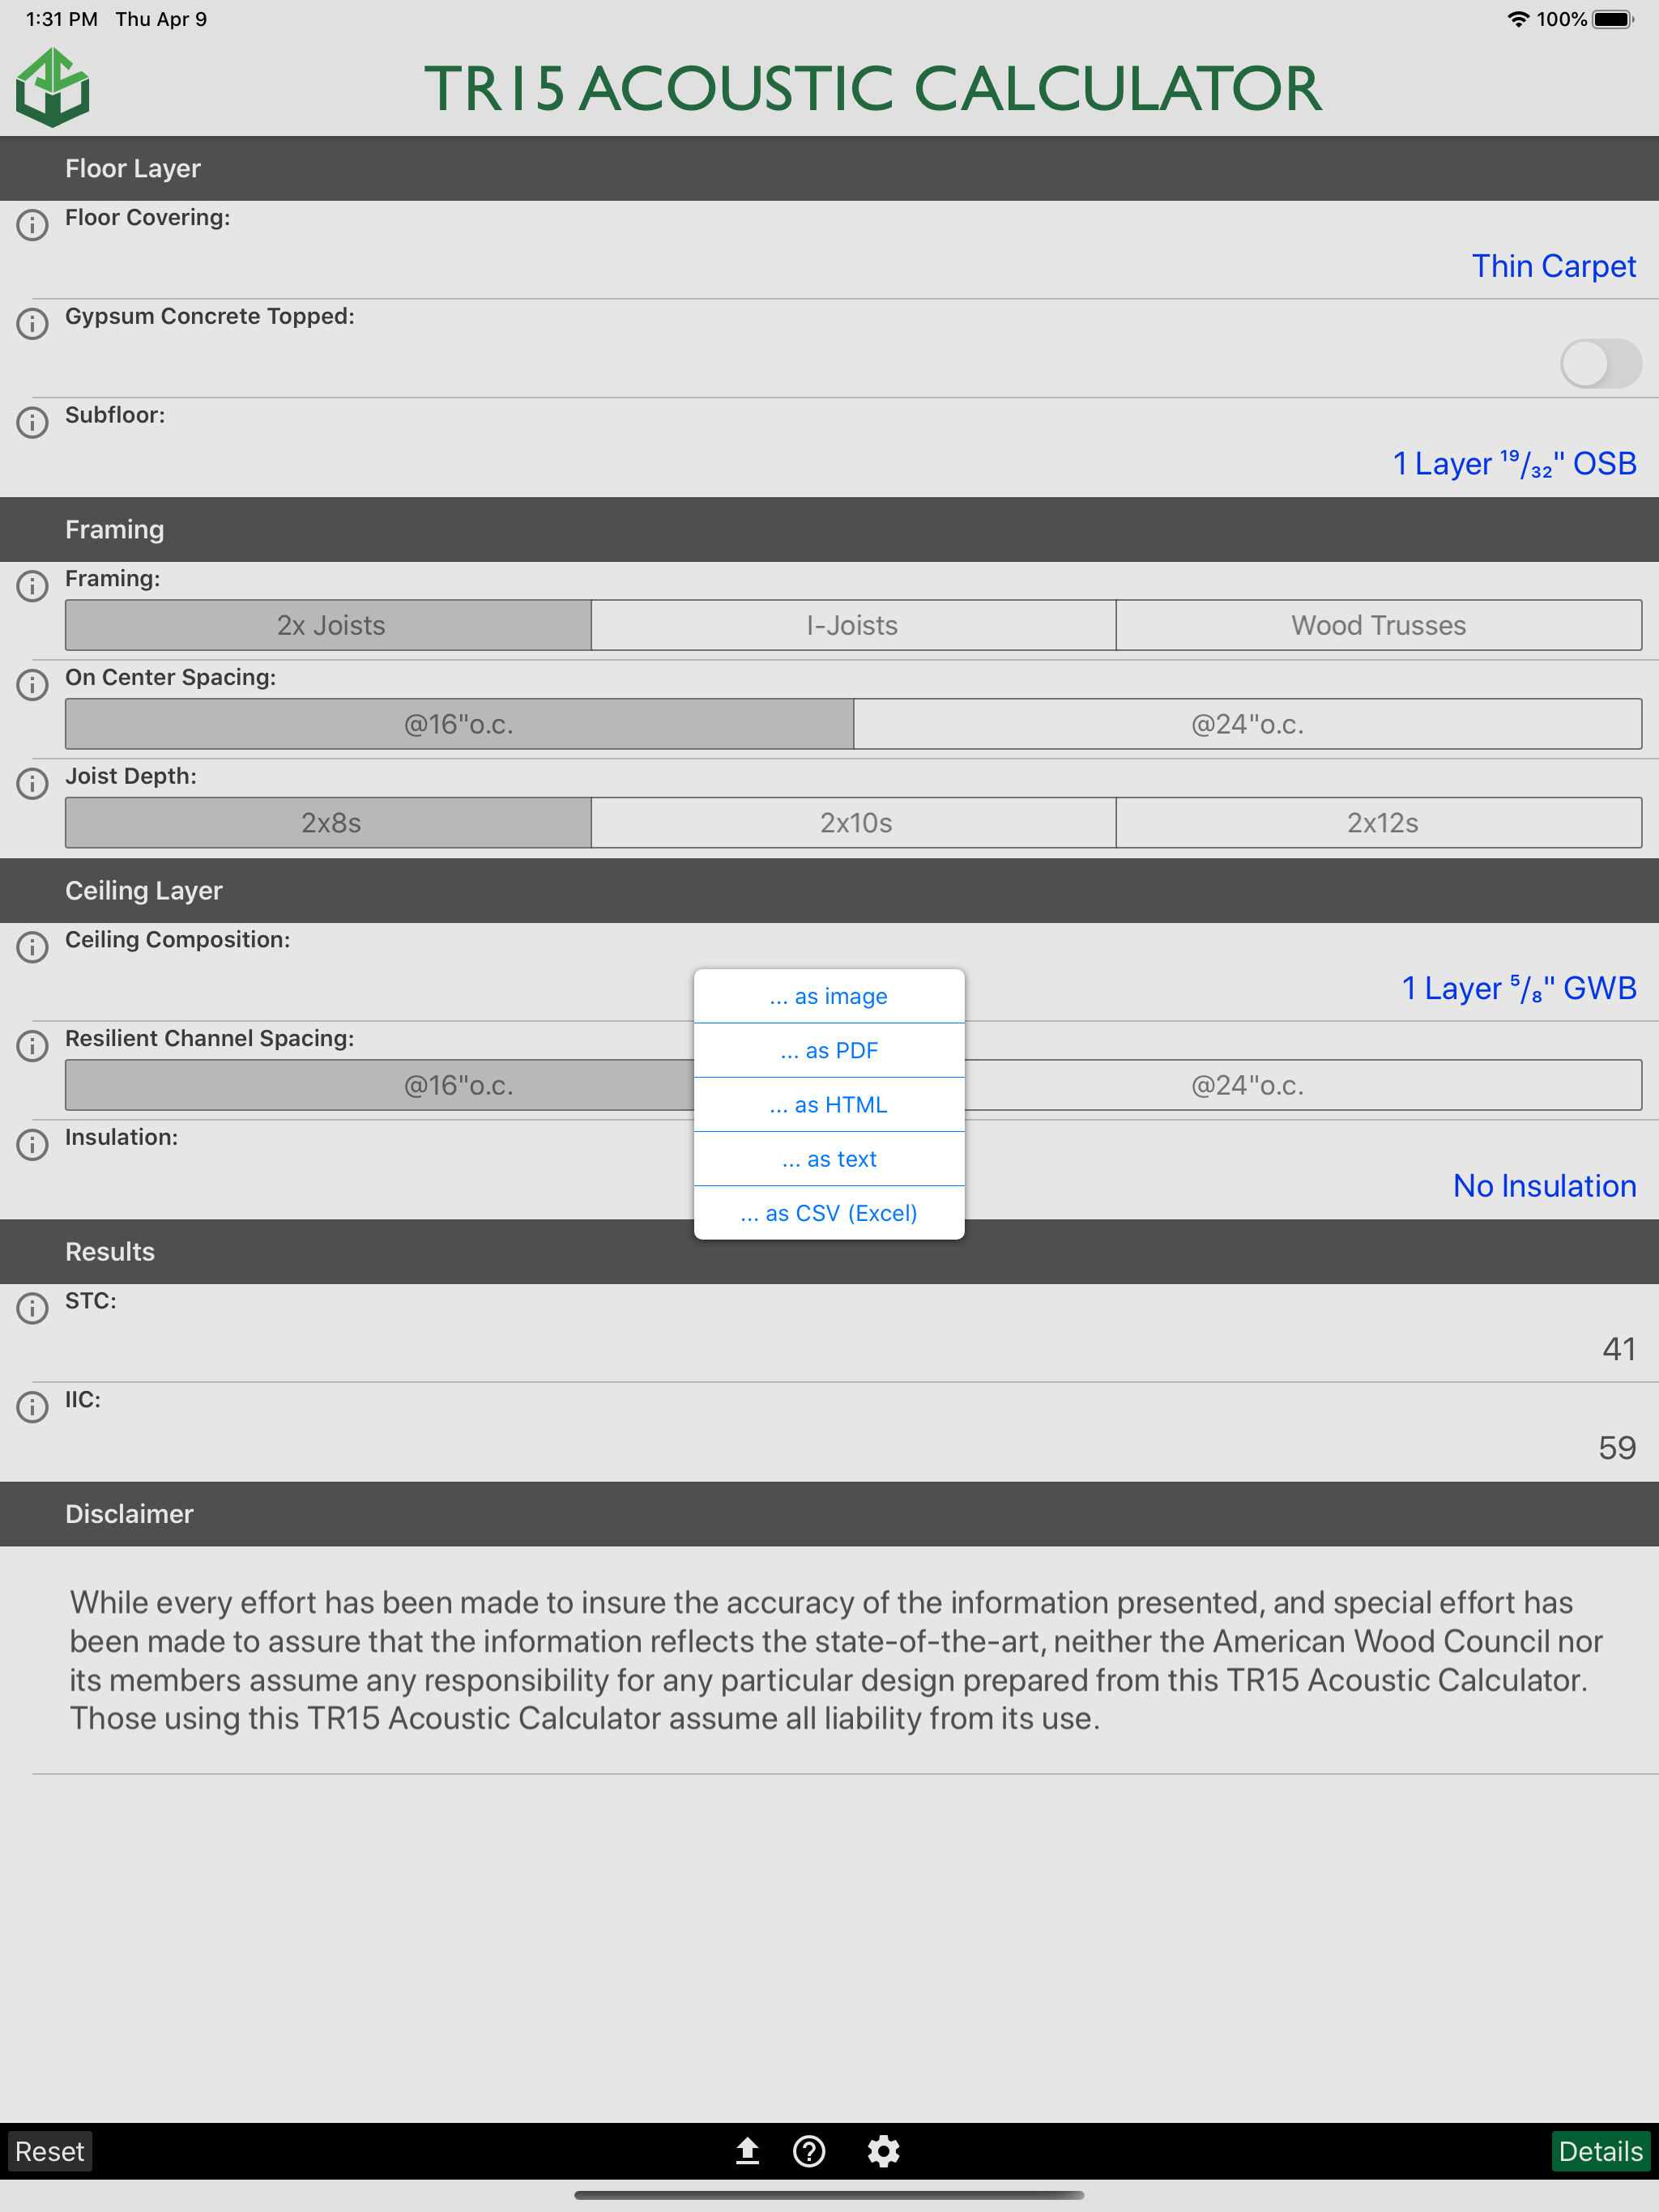The width and height of the screenshot is (1659, 2212).
Task: Export as CSV (Excel)
Action: tap(829, 1213)
